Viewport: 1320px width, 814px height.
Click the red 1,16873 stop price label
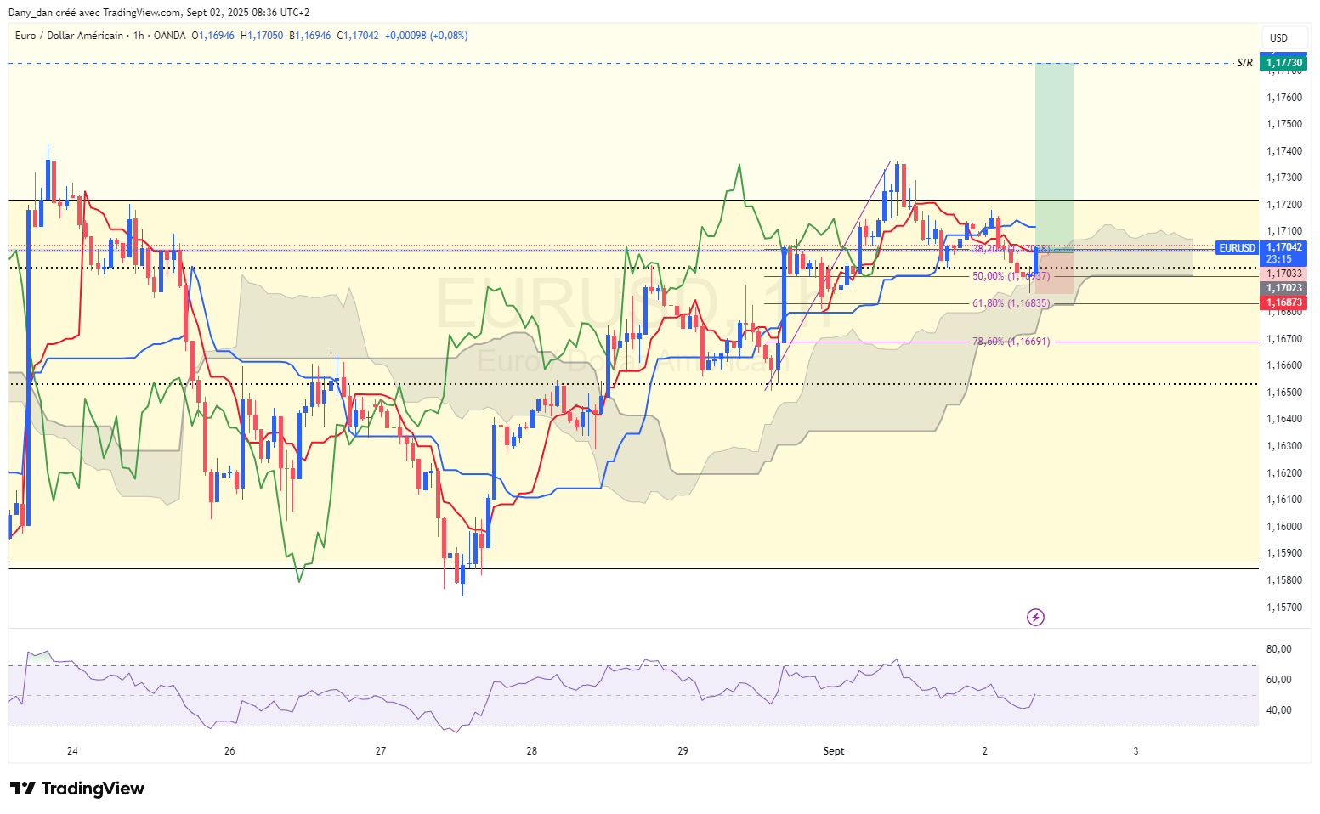click(1284, 302)
